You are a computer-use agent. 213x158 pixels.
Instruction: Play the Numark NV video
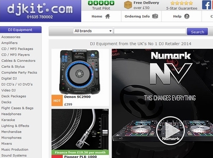tap(170, 131)
